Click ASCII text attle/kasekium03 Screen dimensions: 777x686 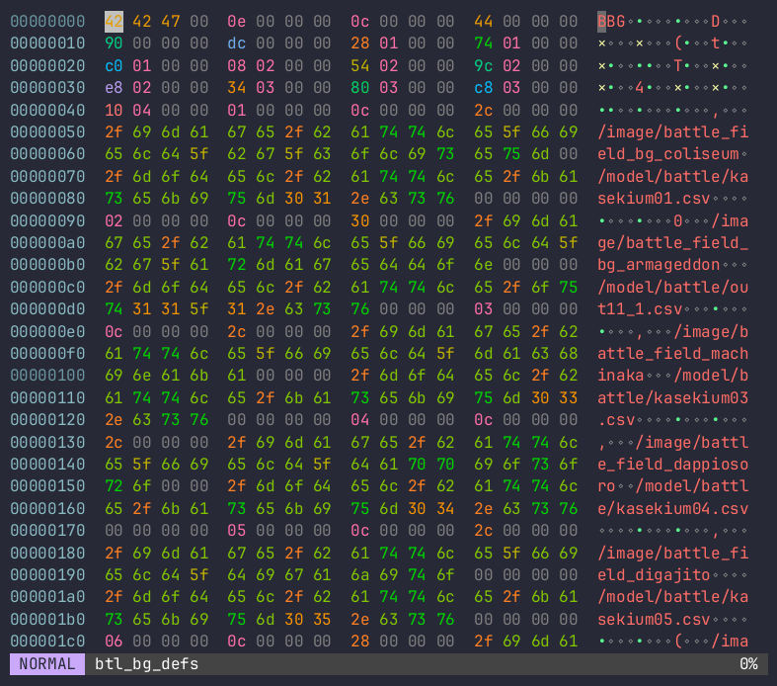click(x=673, y=397)
